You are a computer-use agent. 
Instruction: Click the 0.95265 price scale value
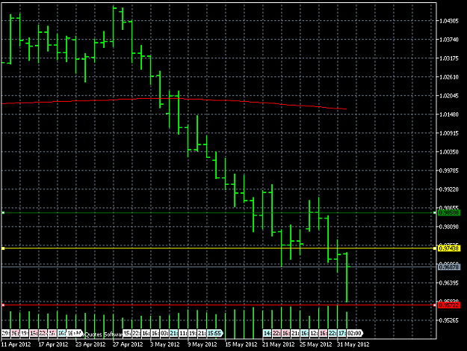(x=449, y=320)
